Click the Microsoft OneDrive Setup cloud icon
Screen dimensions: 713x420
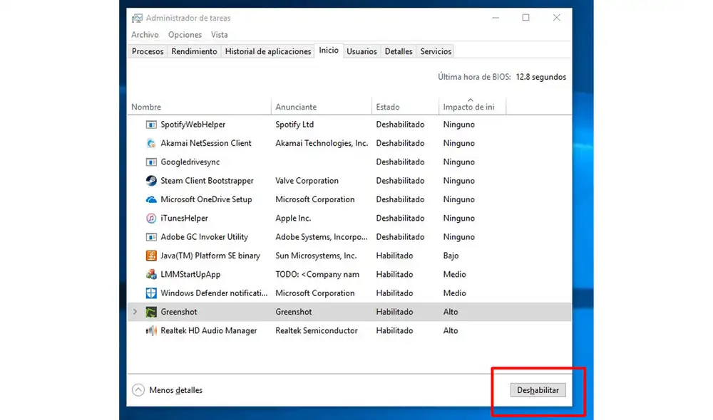coord(151,199)
